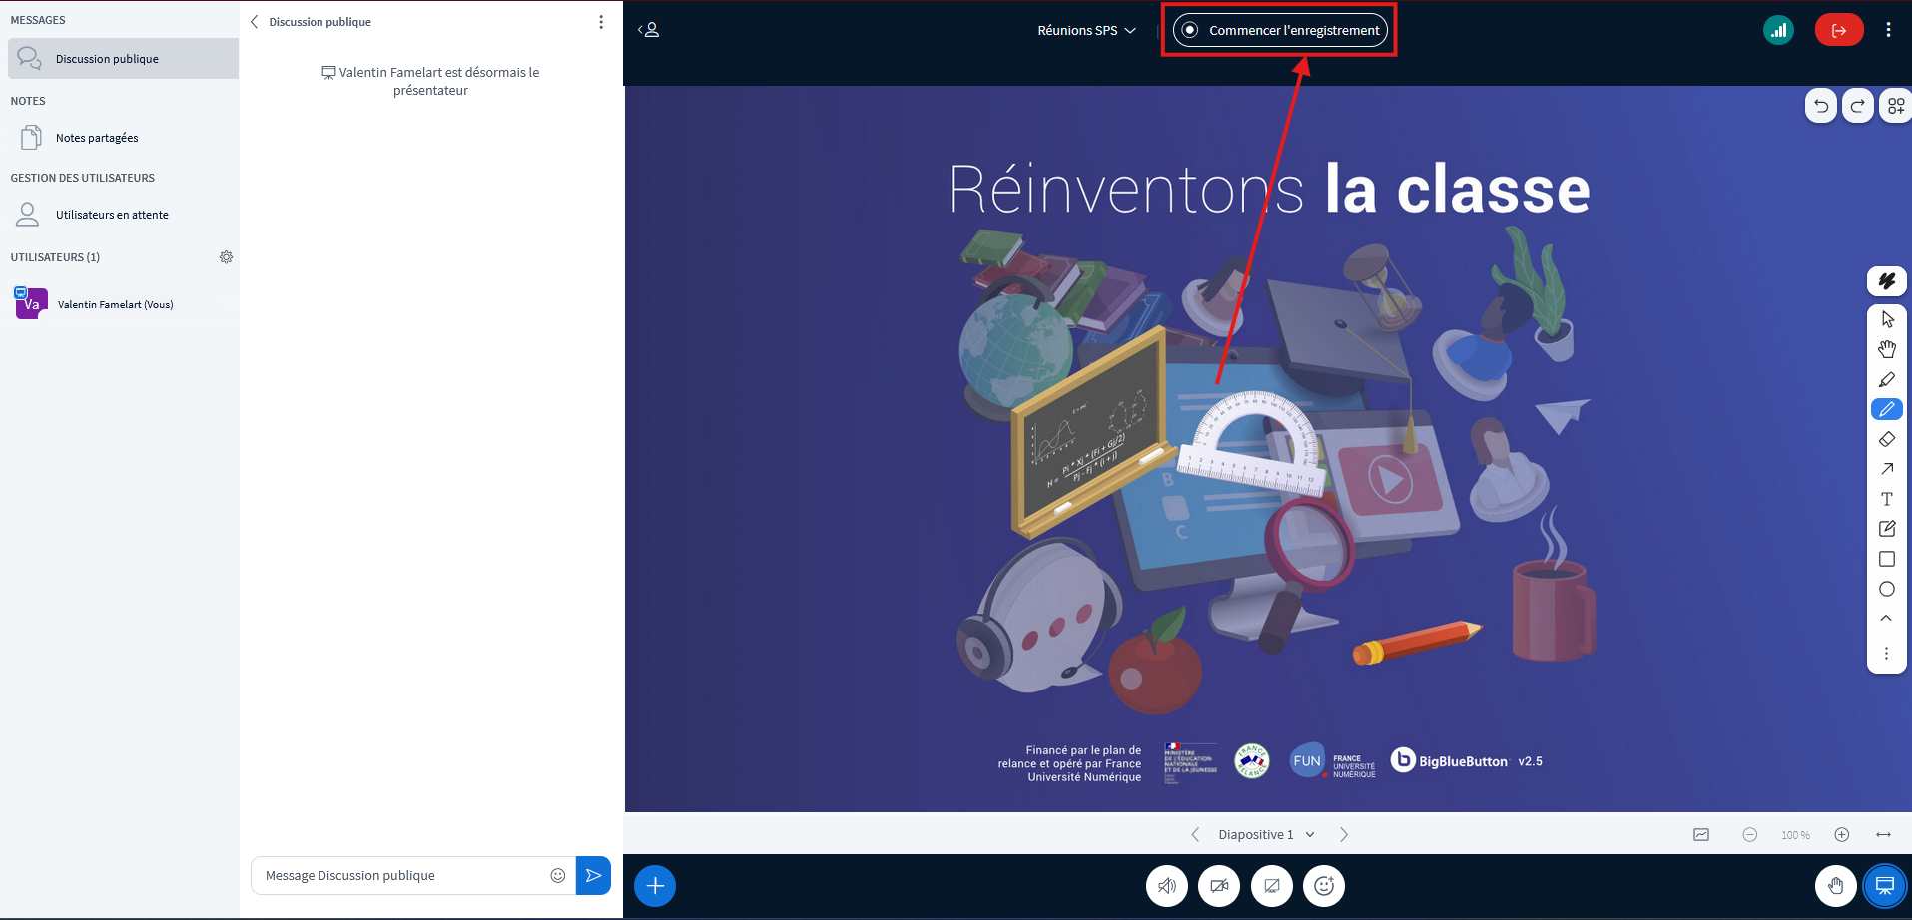Image resolution: width=1912 pixels, height=920 pixels.
Task: Undo the last whiteboard action
Action: (1820, 105)
